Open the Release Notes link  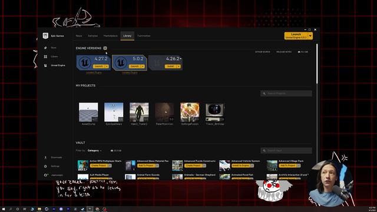point(284,52)
